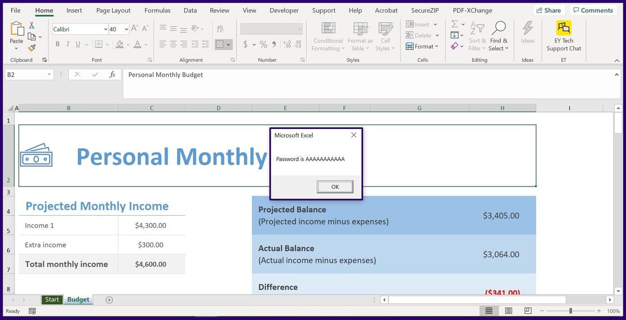
Task: Expand Cell Styles menu
Action: (385, 36)
